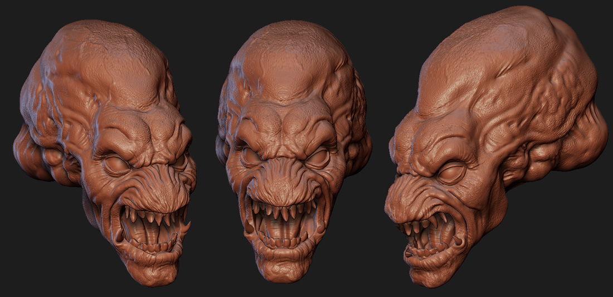613x297 pixels.
Task: Select the side-profile creature head facing left
Action: coord(496,146)
